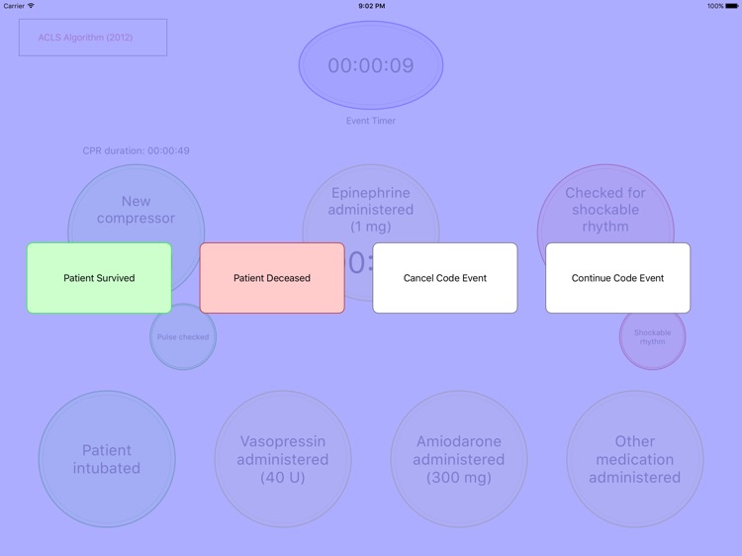Screen dimensions: 742x556
Task: Choose Cancel Code Event
Action: (445, 278)
